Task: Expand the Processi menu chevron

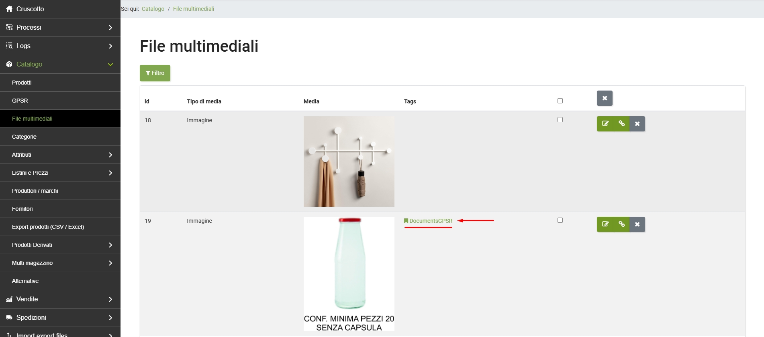Action: click(110, 28)
